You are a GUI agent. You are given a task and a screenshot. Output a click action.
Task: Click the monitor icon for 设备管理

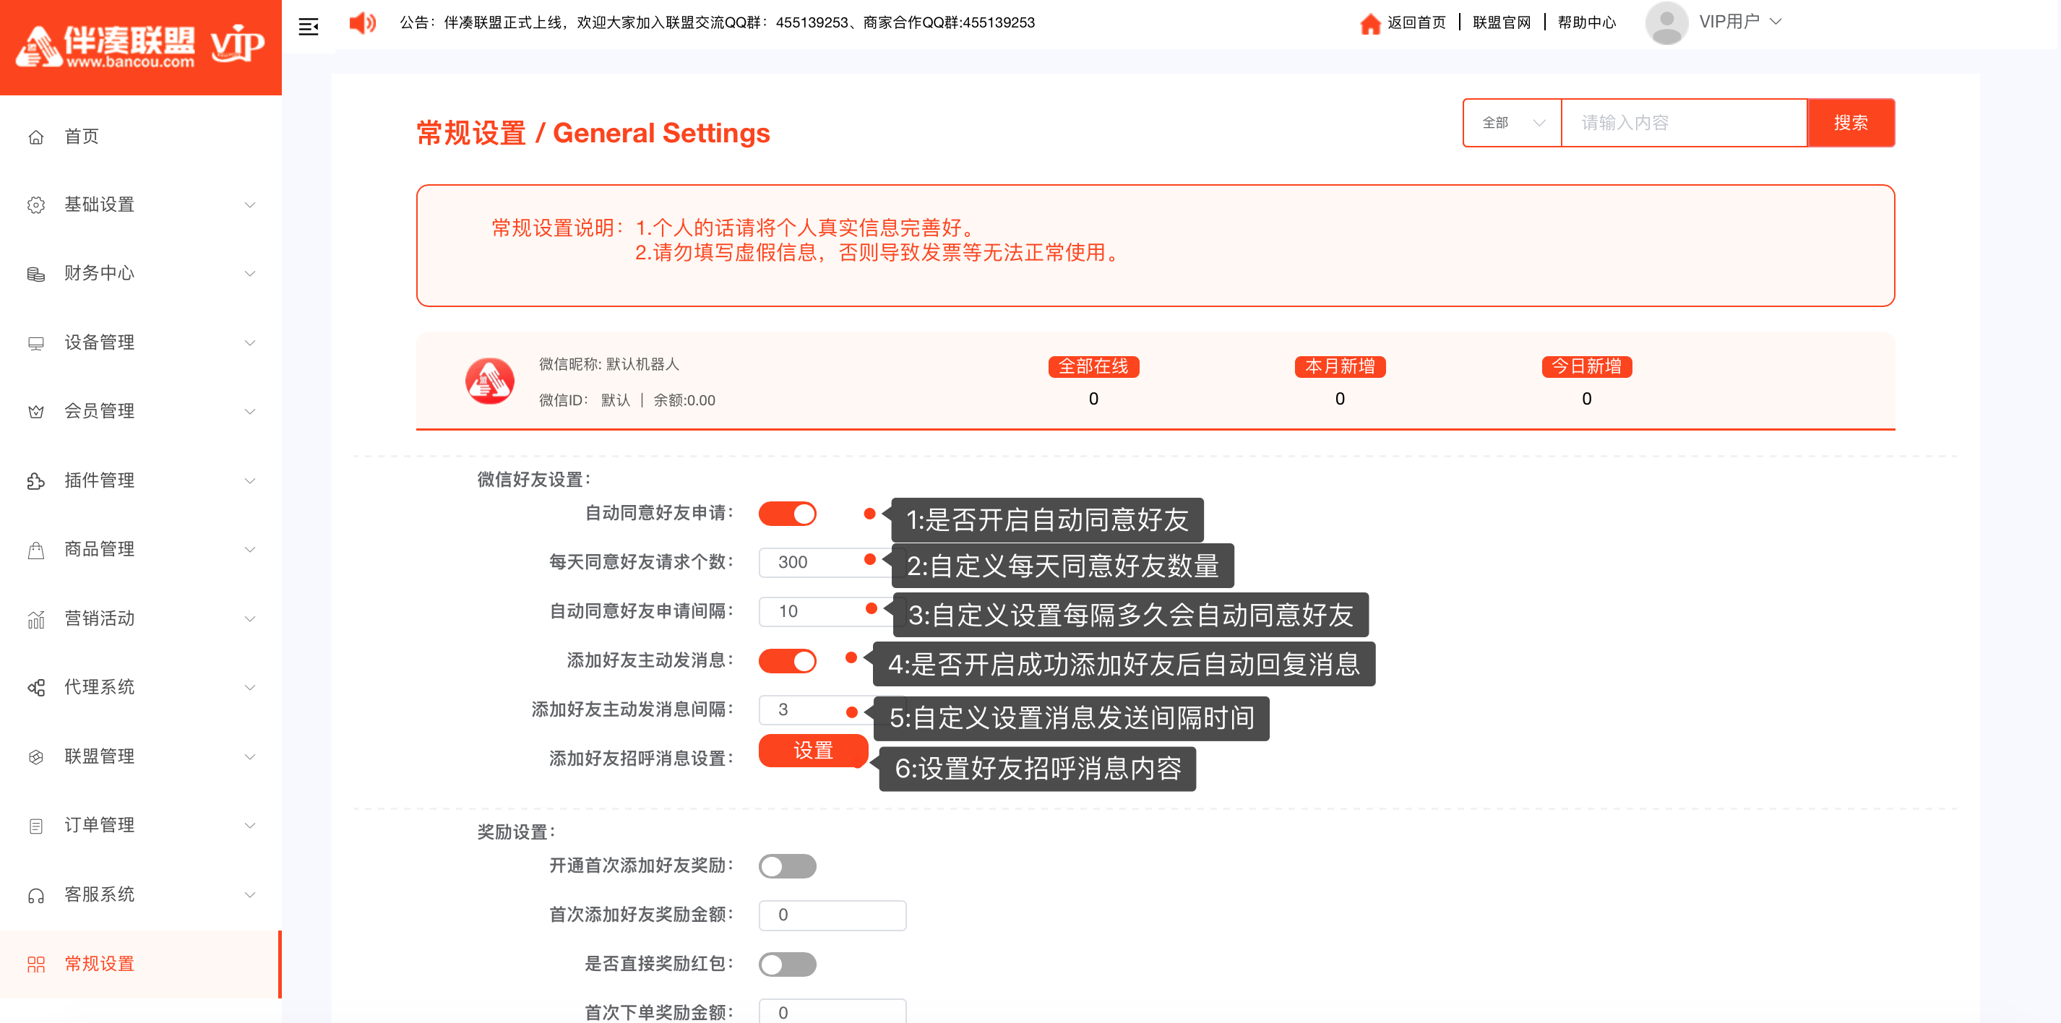point(36,343)
